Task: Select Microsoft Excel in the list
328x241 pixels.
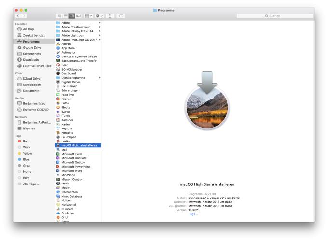Action: tap(78, 154)
